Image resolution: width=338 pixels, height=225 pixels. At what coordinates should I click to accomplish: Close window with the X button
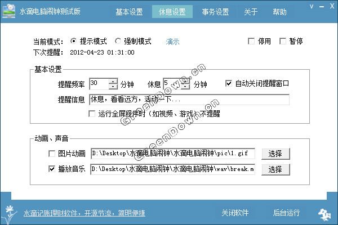pyautogui.click(x=332, y=6)
